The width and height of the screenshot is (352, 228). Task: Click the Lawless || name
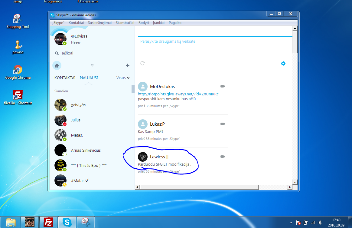pyautogui.click(x=159, y=157)
